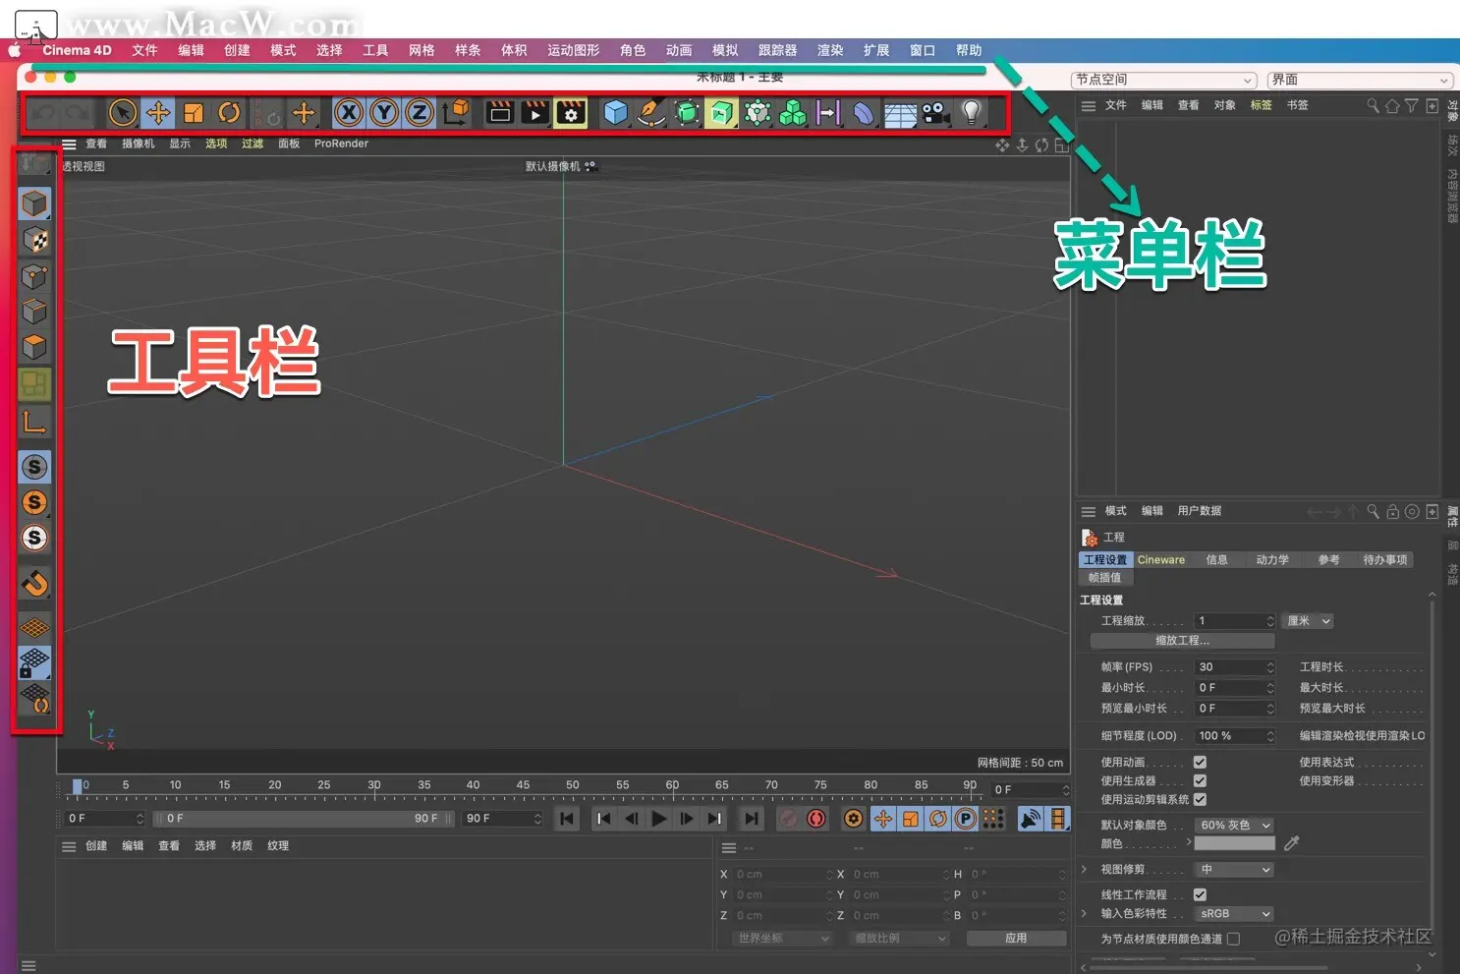Click the 应用 apply button
Screen dimensions: 1460x974
1016,939
